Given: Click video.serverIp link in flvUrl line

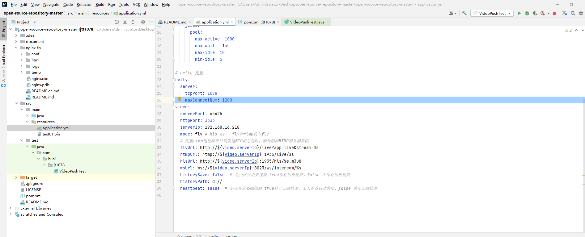Looking at the screenshot, I should [240, 148].
